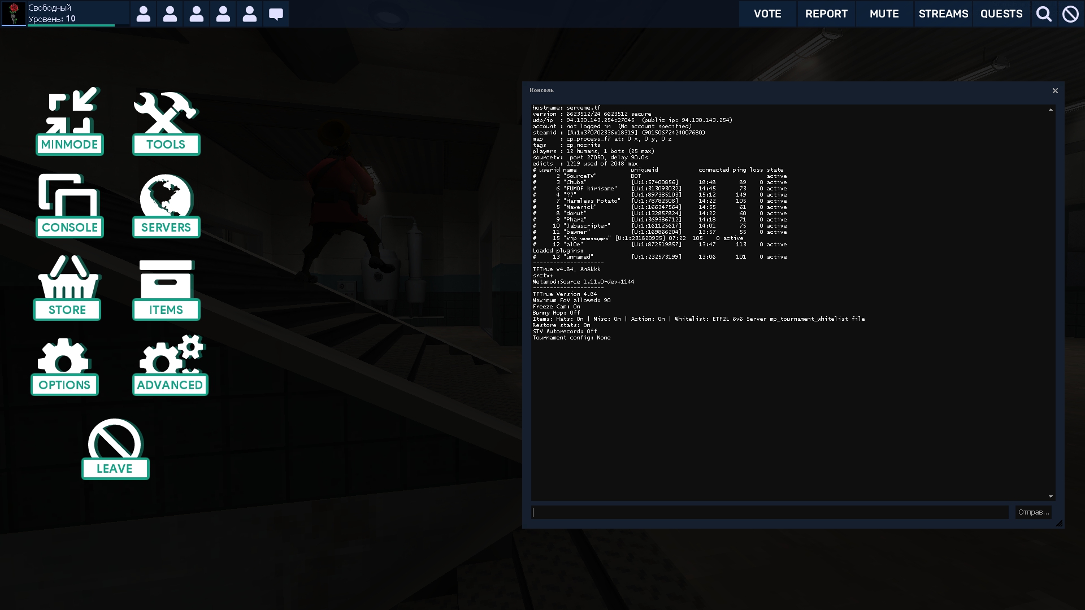Viewport: 1085px width, 610px height.
Task: Click the "unnamed" player row
Action: (659, 256)
